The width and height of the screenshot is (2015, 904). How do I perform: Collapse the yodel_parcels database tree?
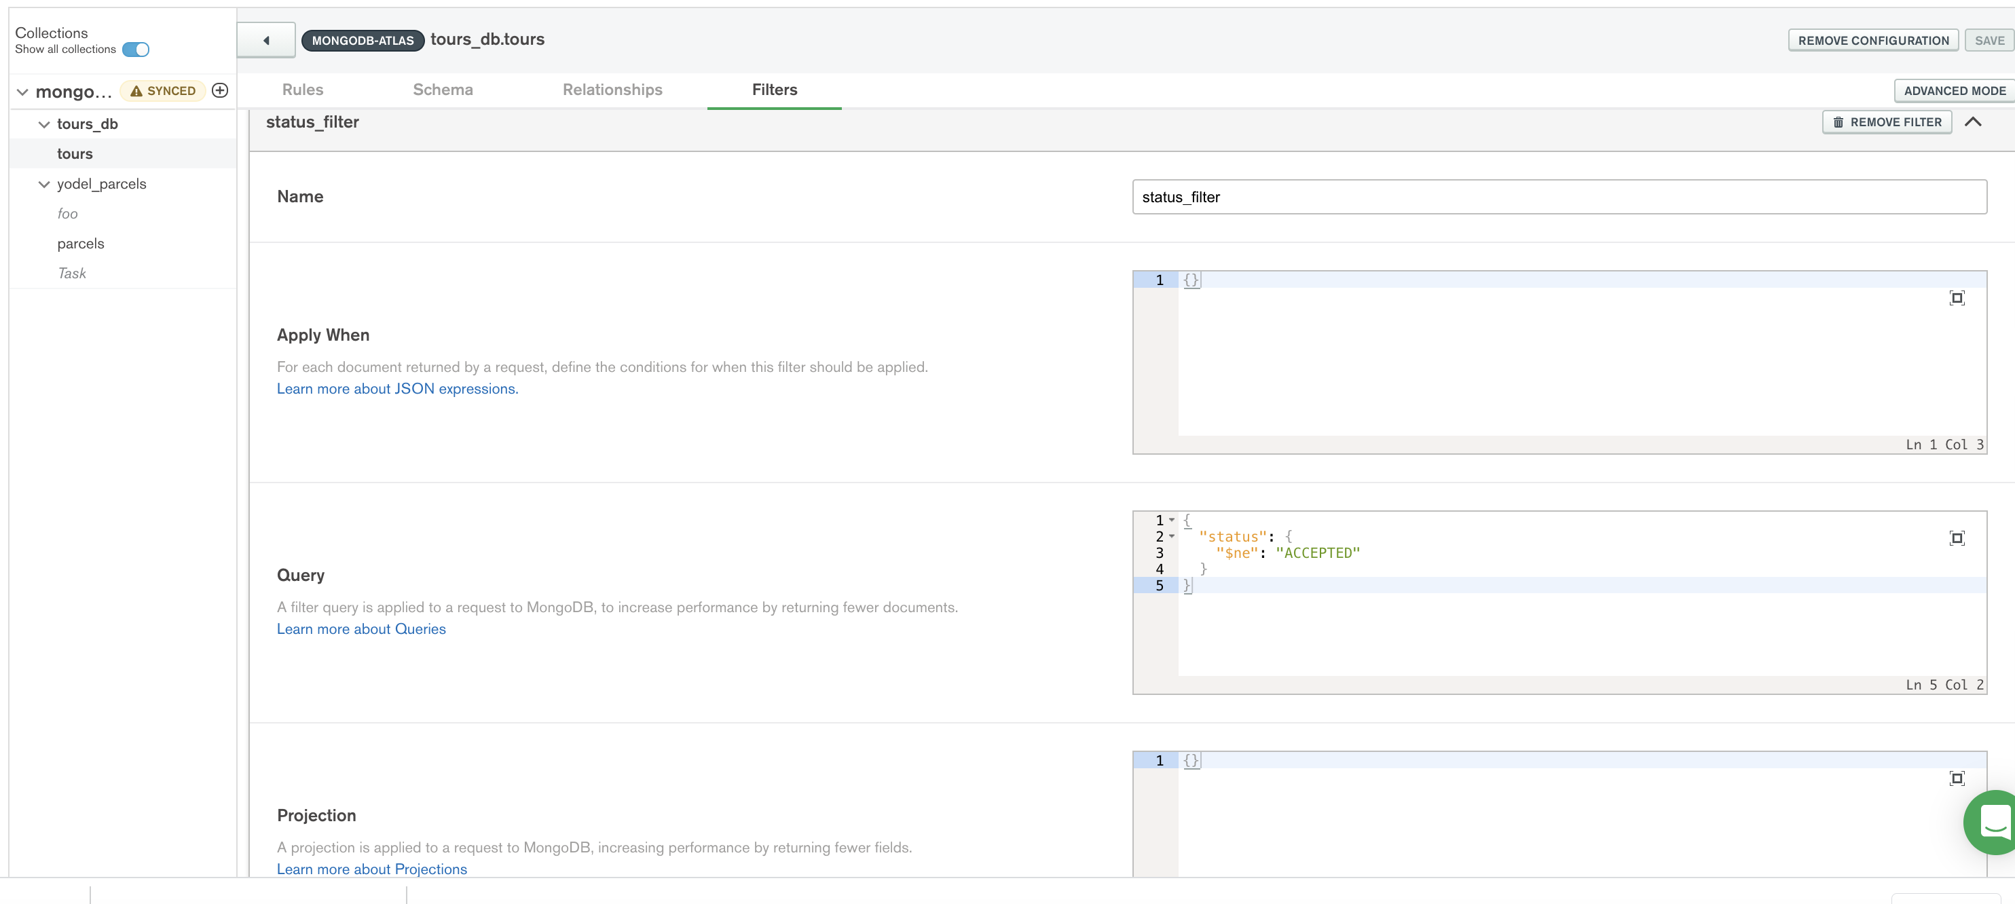[44, 185]
